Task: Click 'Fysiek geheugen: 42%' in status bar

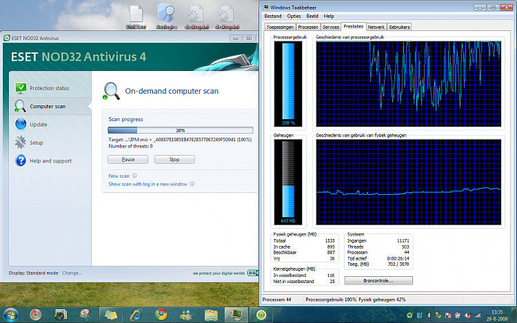Action: tap(382, 300)
